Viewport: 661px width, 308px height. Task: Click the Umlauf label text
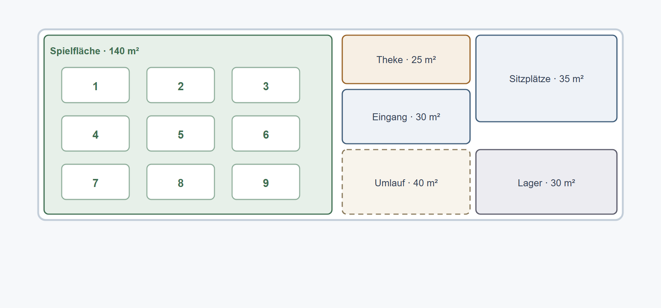click(x=406, y=183)
